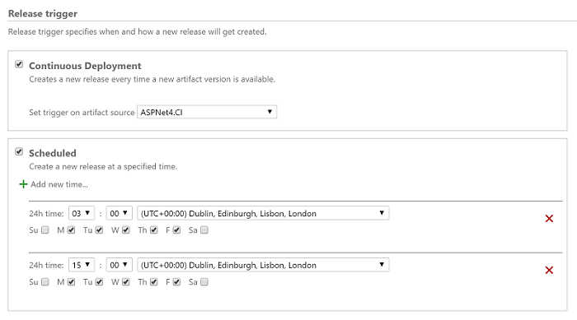Image resolution: width=577 pixels, height=320 pixels.
Task: Open minutes dropdown in first schedule row
Action: click(120, 213)
